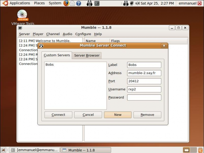Open the help question-mark panel icon
Screen dimensions: 204x153
pyautogui.click(x=78, y=3)
